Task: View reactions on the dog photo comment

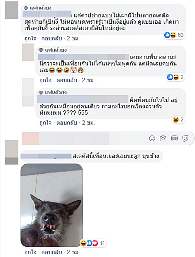Action: [93, 243]
